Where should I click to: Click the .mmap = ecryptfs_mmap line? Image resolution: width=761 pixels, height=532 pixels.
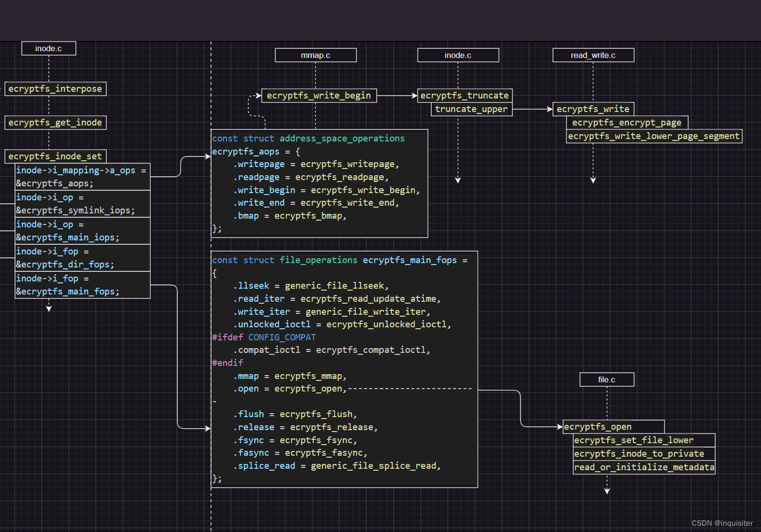point(290,376)
